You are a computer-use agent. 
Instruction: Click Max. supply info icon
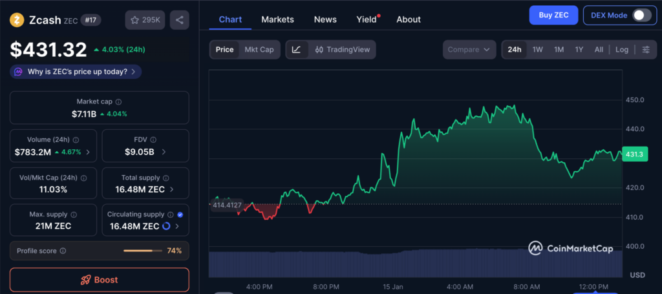73,215
